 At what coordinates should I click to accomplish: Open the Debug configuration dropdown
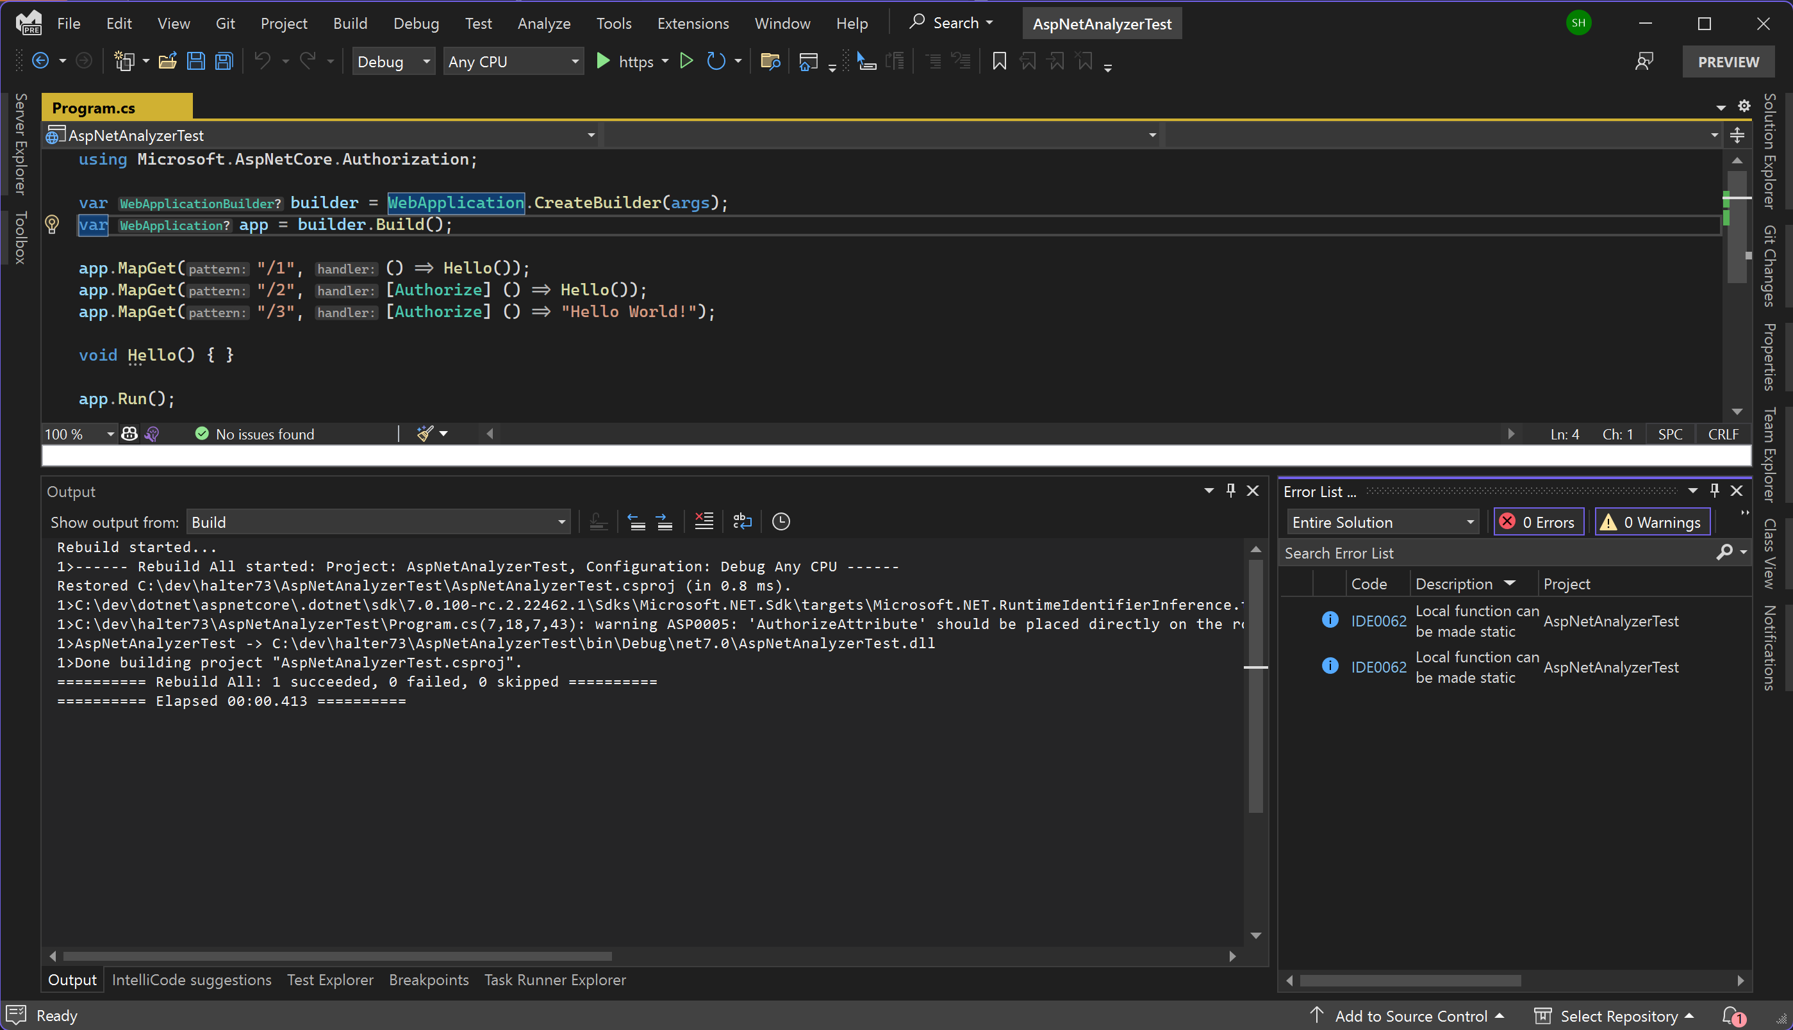click(x=393, y=61)
